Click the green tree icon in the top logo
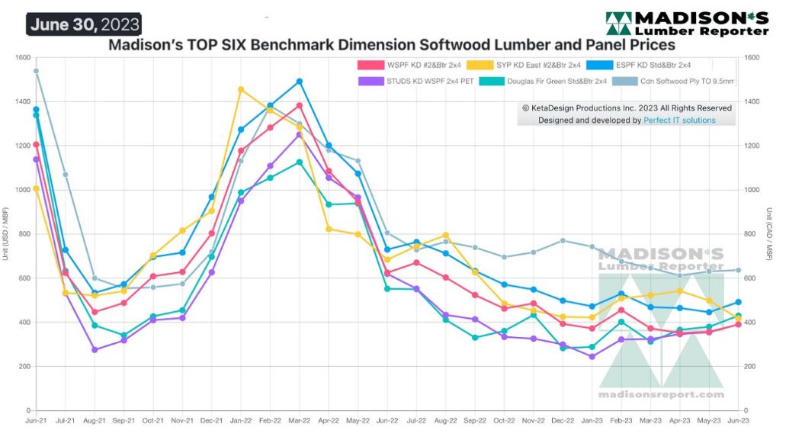Screen dimensions: 789x437 click(x=618, y=24)
